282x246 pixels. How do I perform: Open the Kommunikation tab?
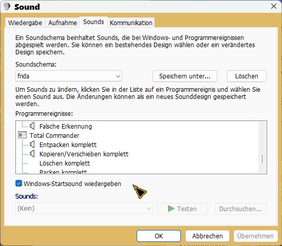point(131,23)
